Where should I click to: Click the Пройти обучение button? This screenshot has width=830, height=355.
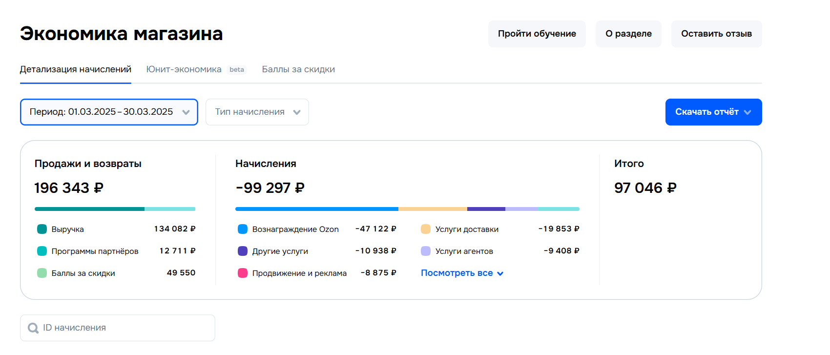[x=537, y=34]
